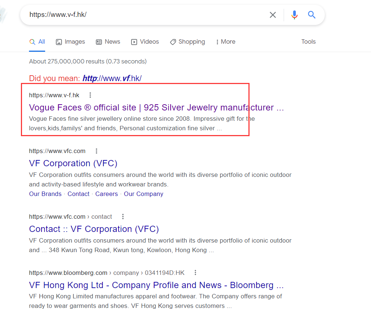This screenshot has height=309, width=371.
Task: Open options dots beside https://www.v-f.hk result
Action: tap(90, 95)
